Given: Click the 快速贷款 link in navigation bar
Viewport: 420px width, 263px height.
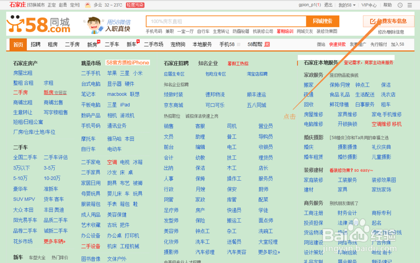Looking at the screenshot, I should point(337,45).
